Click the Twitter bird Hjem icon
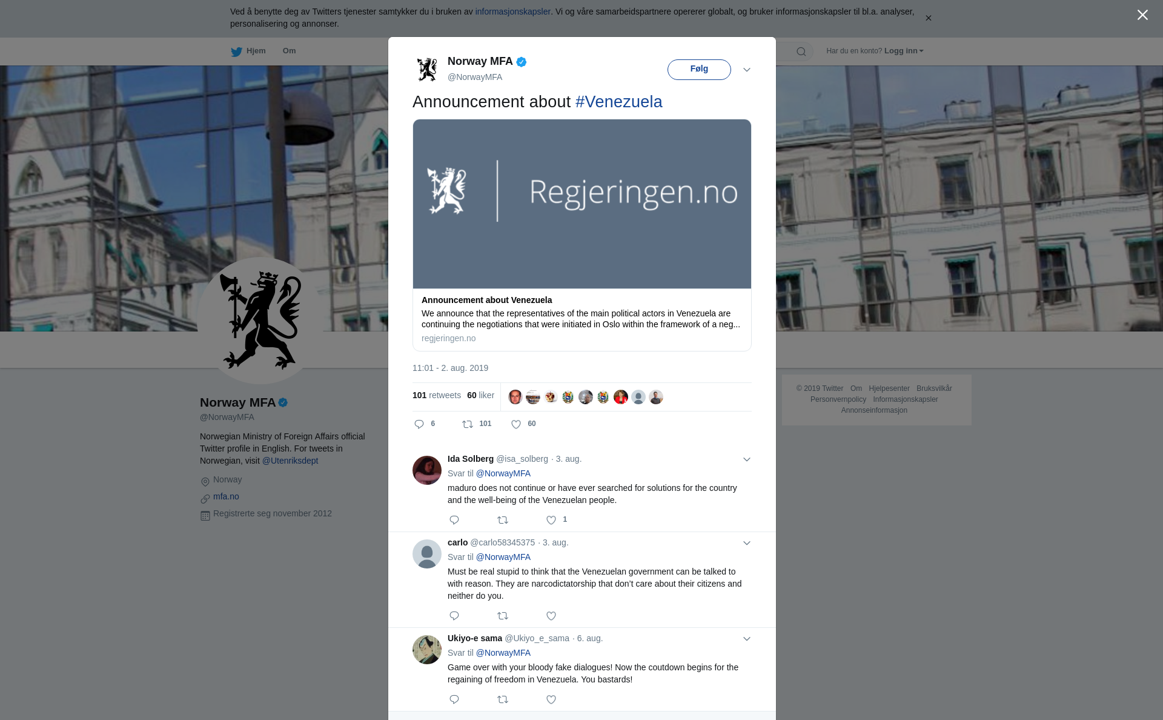This screenshot has height=720, width=1163. [x=237, y=52]
